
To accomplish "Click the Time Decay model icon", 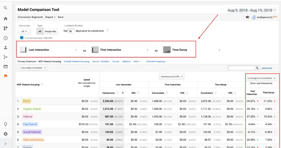I will click(x=167, y=50).
